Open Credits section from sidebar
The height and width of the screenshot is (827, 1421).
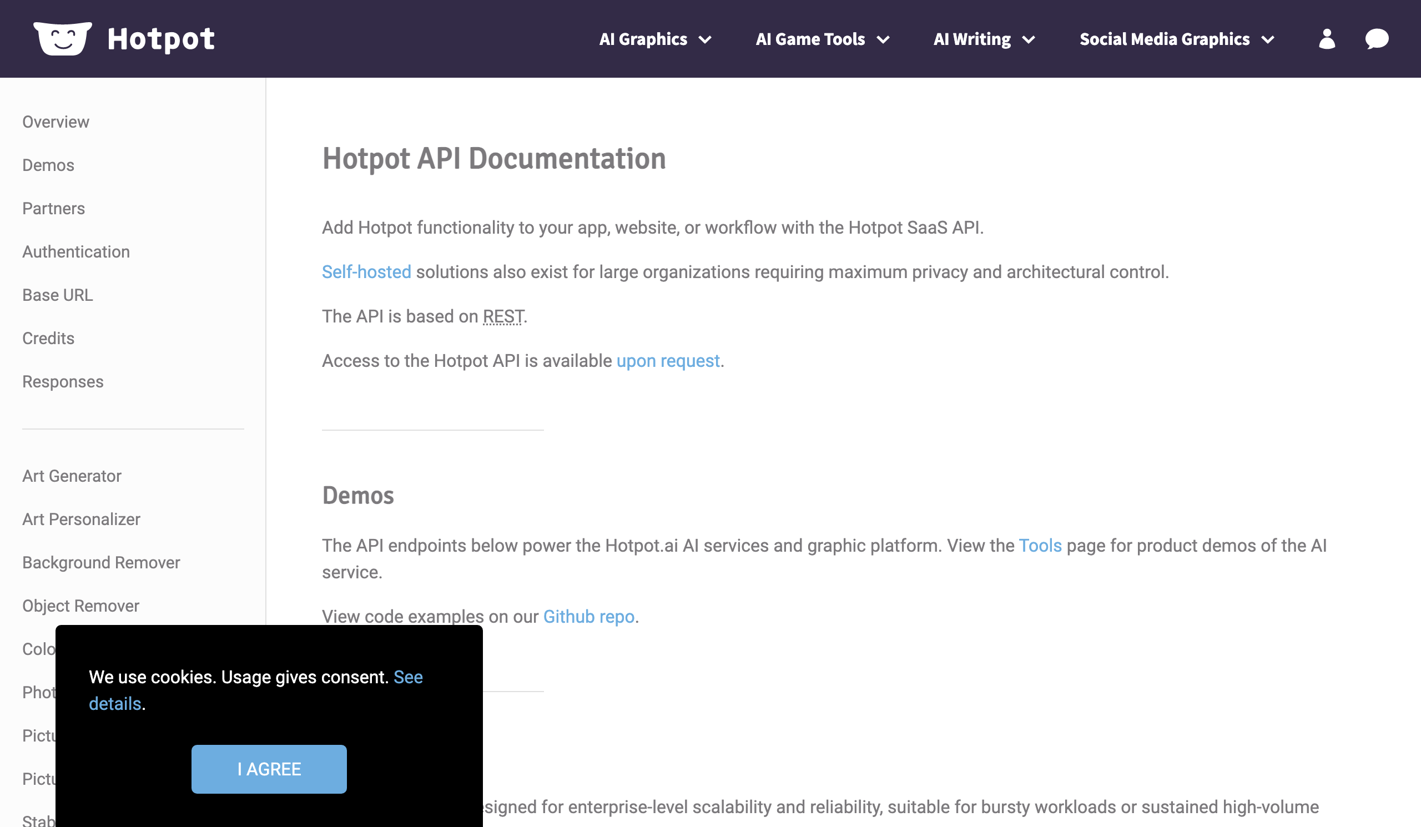pos(48,338)
